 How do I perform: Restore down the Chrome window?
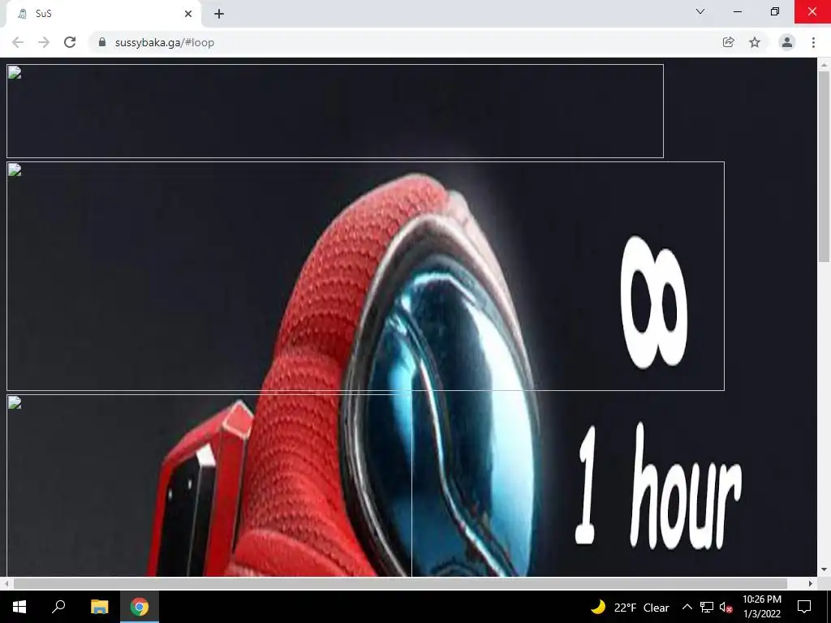coord(775,11)
